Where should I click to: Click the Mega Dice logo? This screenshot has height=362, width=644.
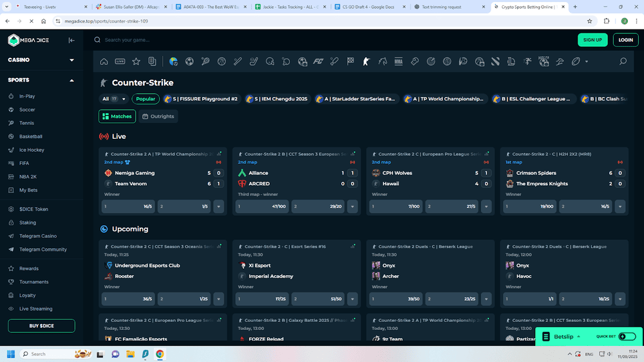pyautogui.click(x=29, y=40)
